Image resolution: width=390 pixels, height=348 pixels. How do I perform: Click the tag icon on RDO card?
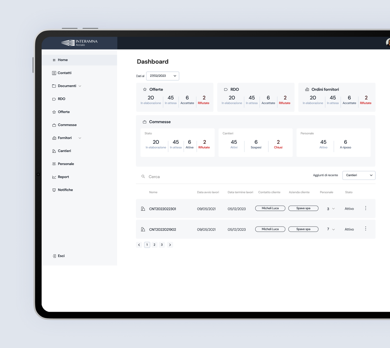[x=226, y=90]
